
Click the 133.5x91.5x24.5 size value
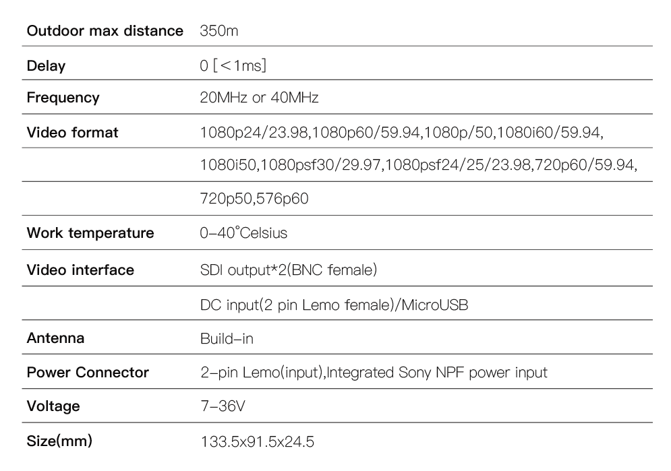(x=257, y=441)
